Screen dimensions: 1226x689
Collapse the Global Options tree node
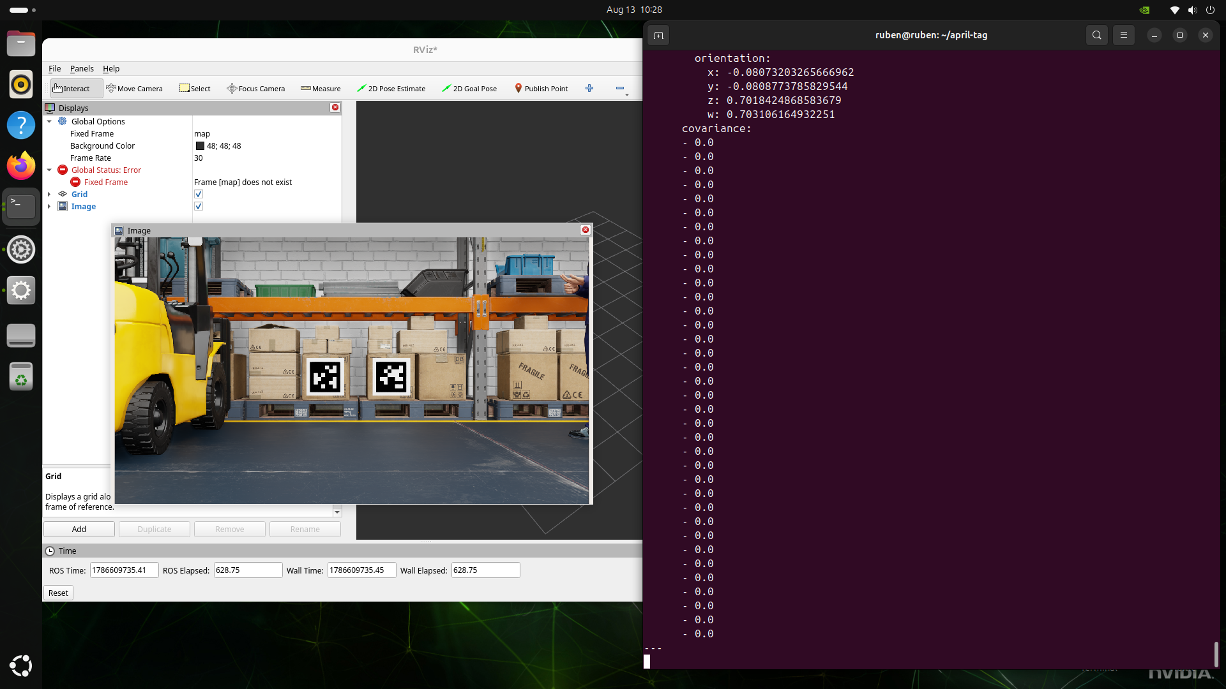point(49,121)
